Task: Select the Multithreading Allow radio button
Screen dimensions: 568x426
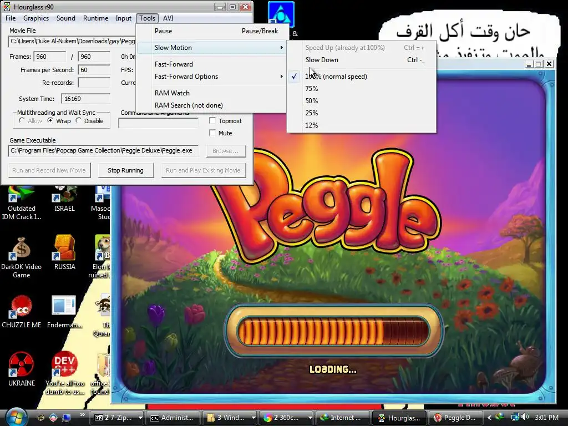Action: [x=22, y=120]
